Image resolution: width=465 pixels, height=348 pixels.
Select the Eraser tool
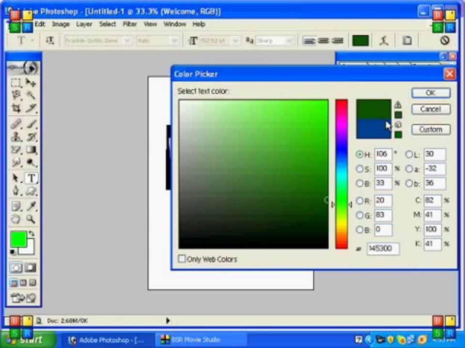[16, 150]
